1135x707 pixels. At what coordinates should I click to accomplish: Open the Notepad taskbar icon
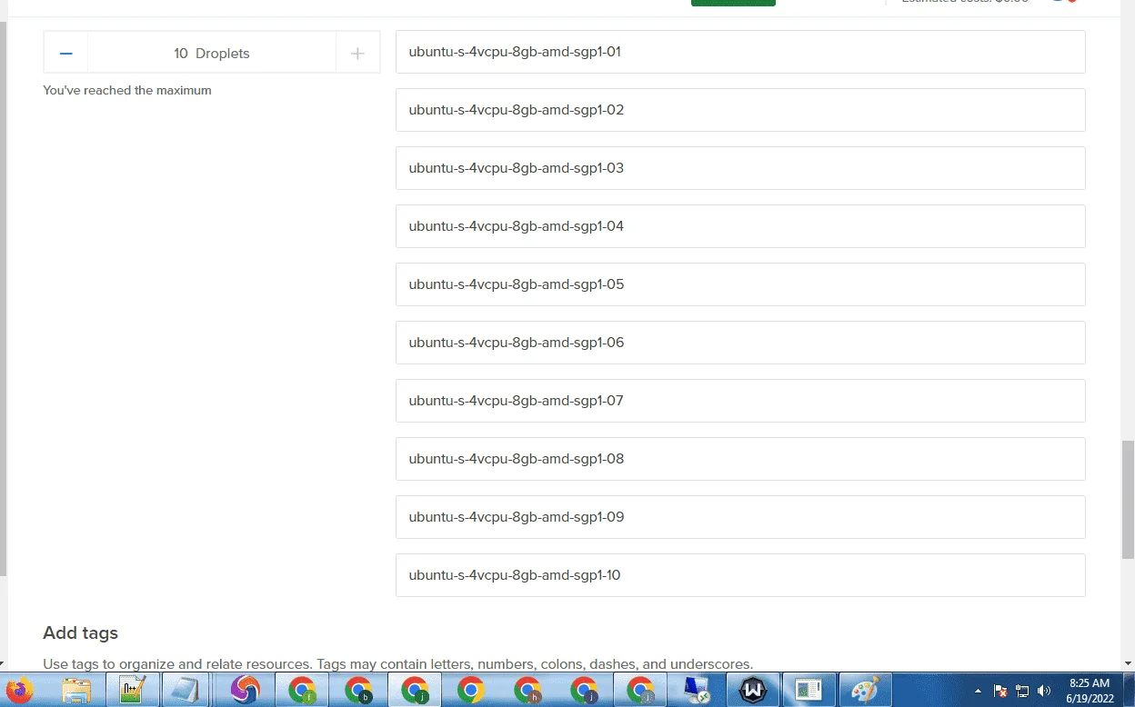click(186, 691)
